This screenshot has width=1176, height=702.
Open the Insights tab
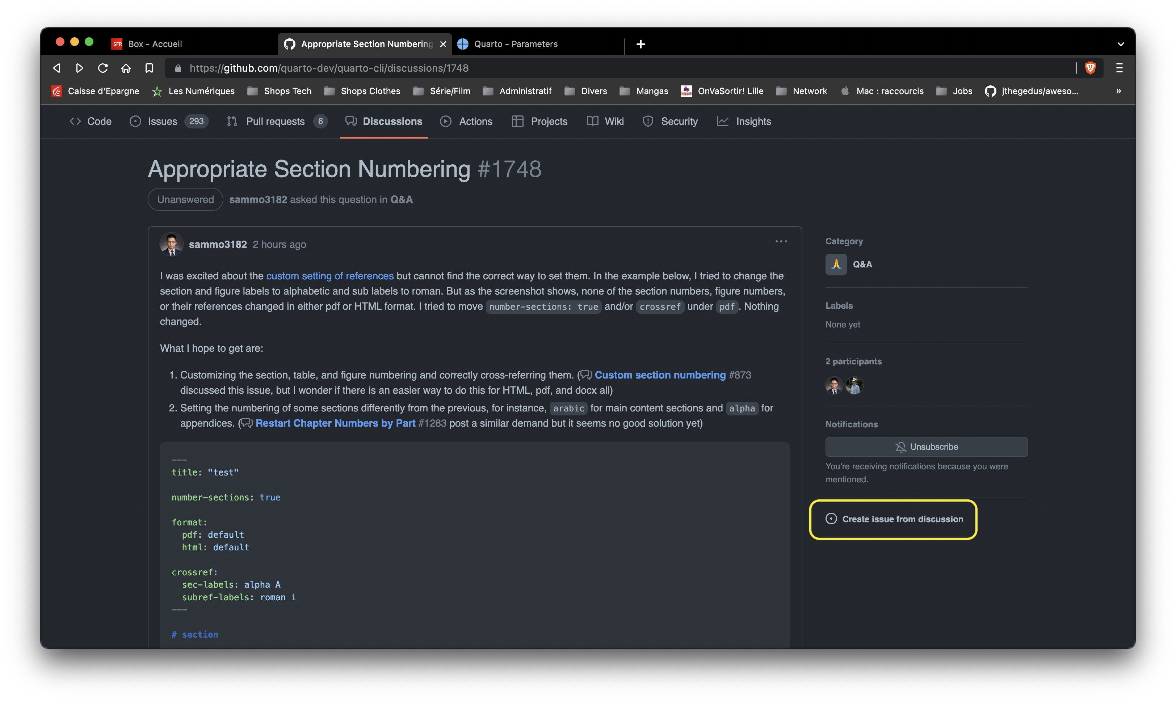744,122
